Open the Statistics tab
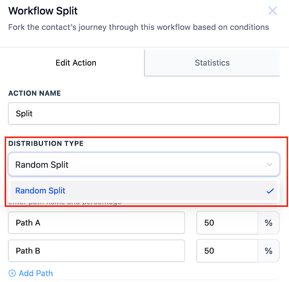 click(212, 63)
